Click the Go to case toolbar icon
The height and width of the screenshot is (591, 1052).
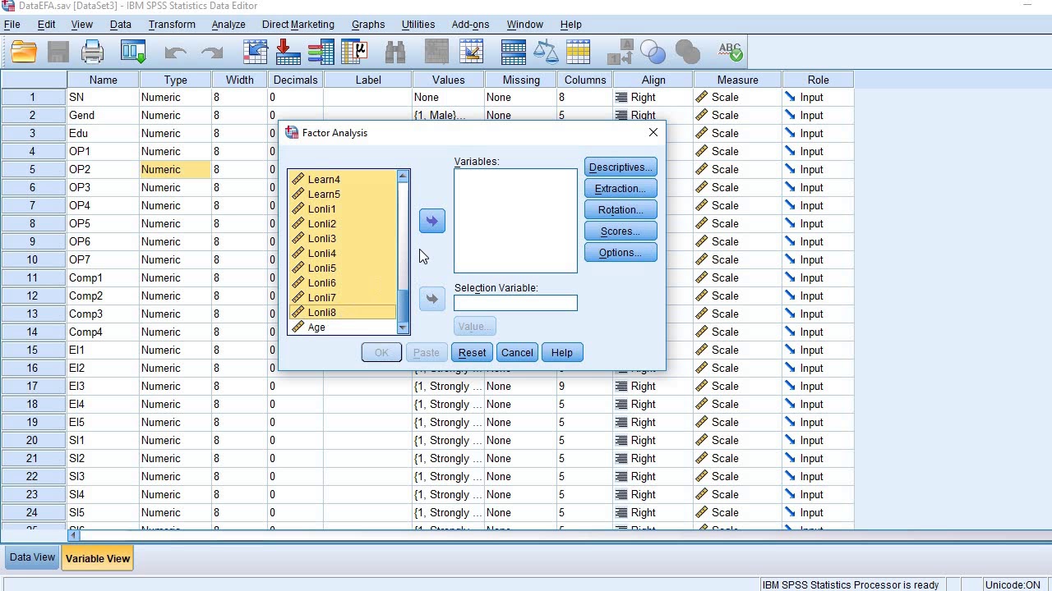tap(256, 53)
